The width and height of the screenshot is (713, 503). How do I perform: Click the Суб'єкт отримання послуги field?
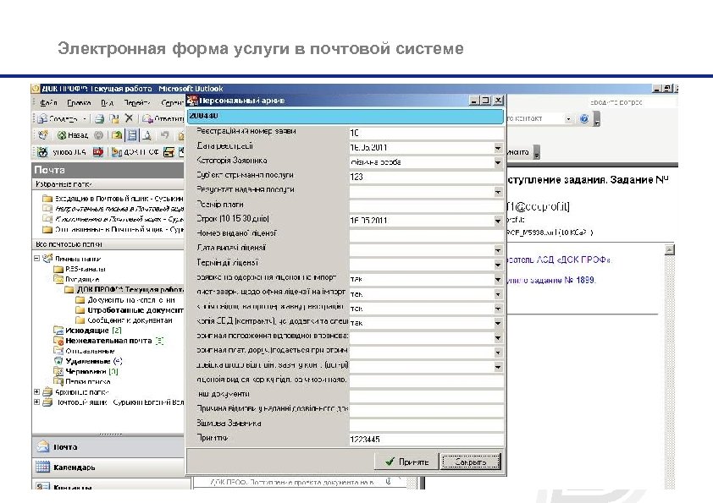426,177
